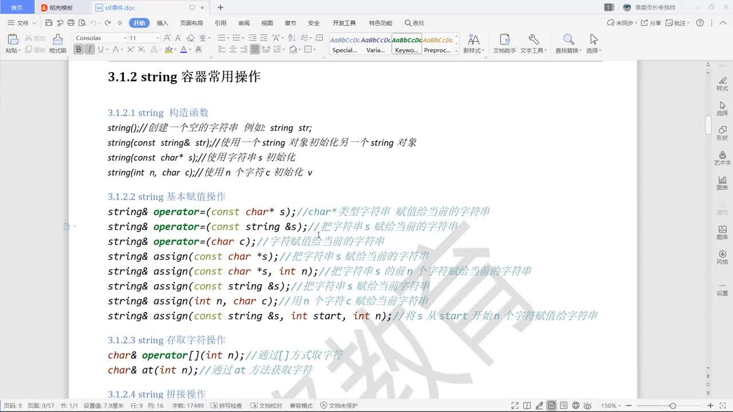Viewport: 733px width, 412px height.
Task: Apply Superscript formatting
Action: click(131, 50)
